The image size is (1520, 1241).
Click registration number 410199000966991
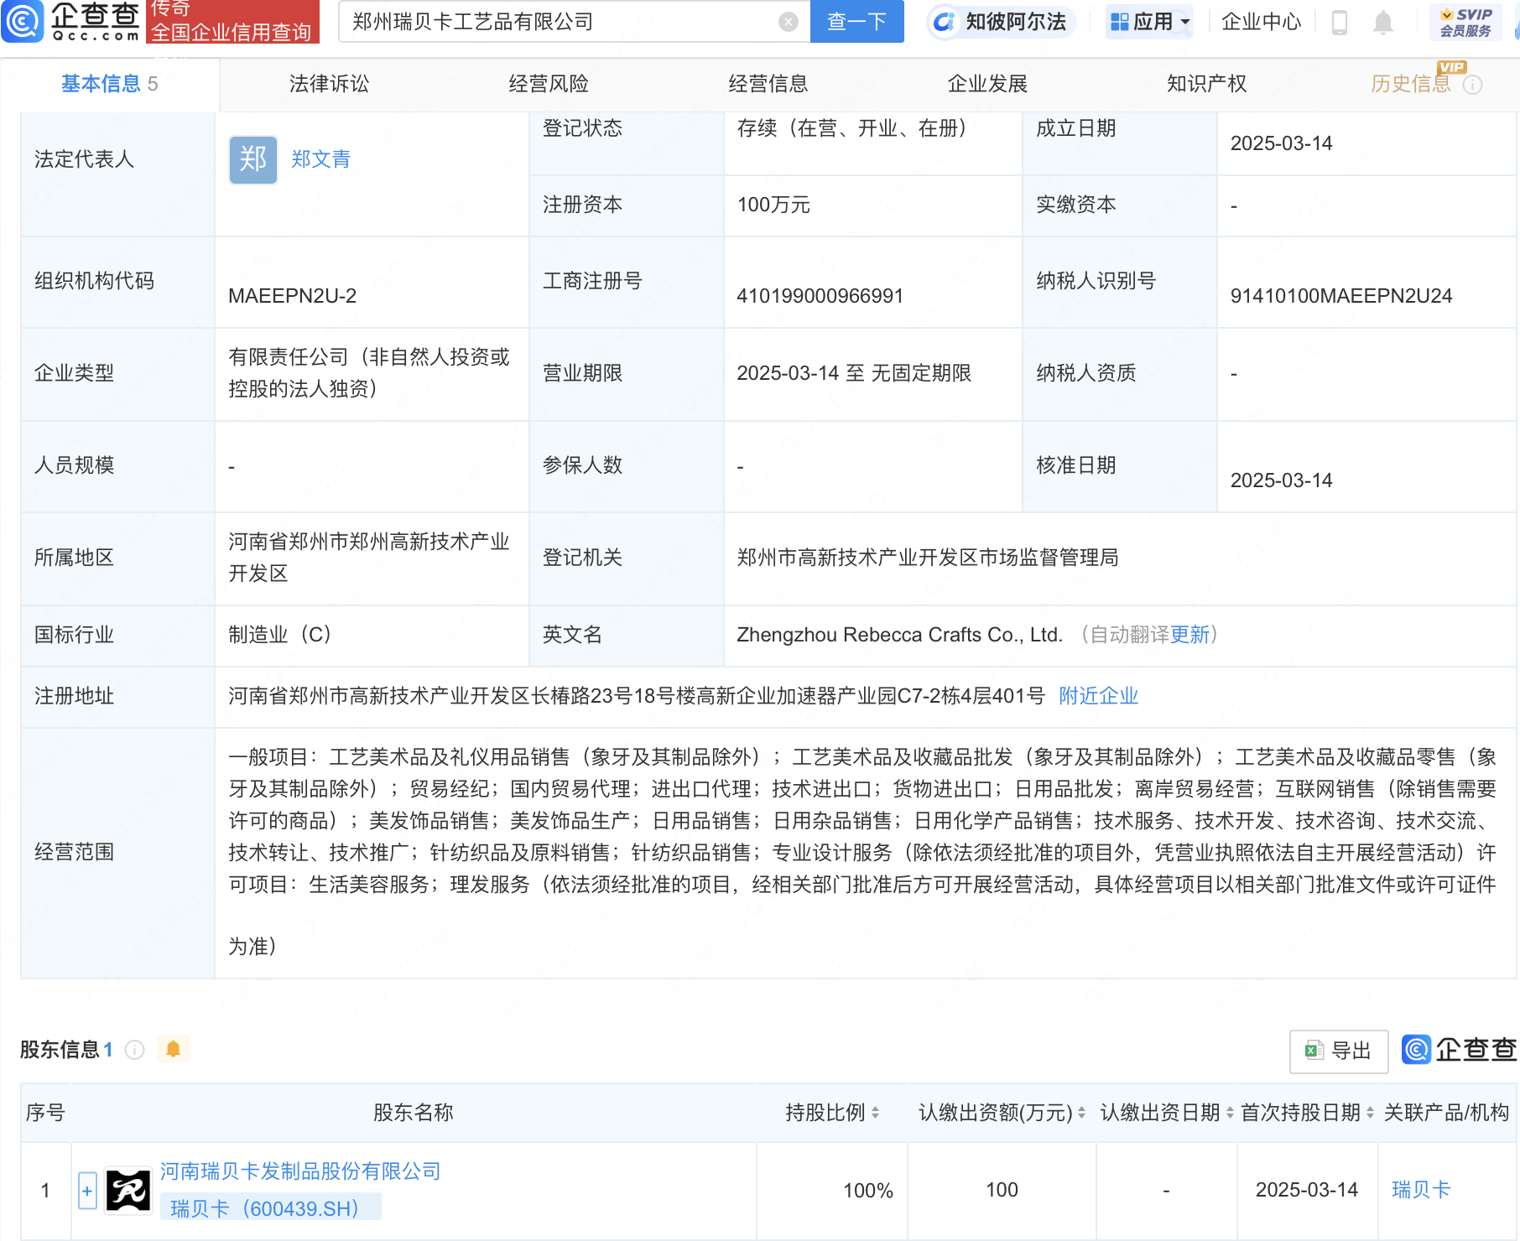coord(820,296)
